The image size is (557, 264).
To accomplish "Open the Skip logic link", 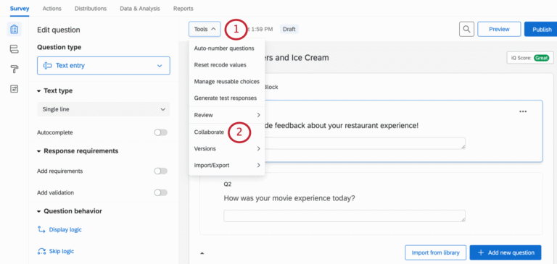I will click(62, 251).
